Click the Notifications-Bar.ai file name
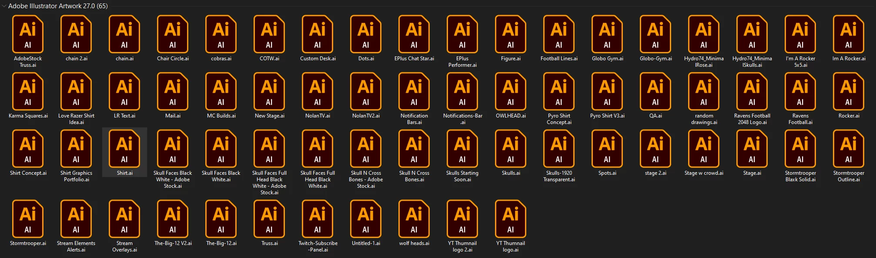The width and height of the screenshot is (876, 258). [x=462, y=119]
